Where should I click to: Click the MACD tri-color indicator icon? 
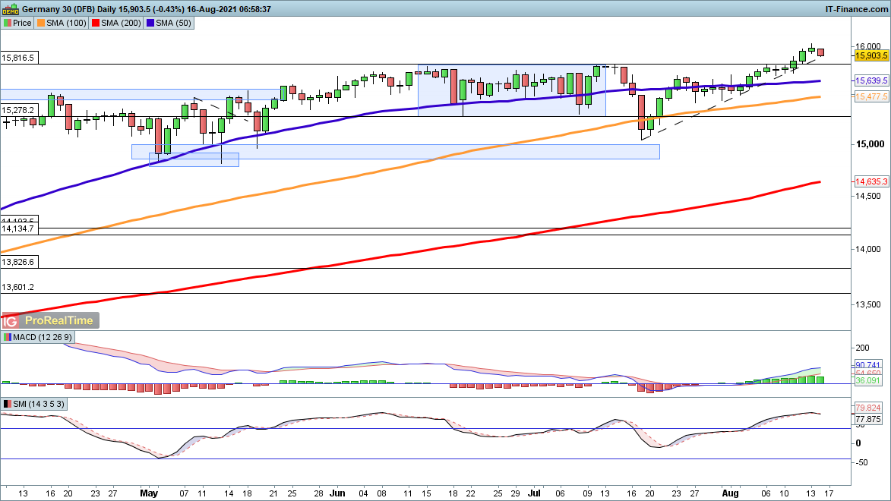tap(7, 337)
